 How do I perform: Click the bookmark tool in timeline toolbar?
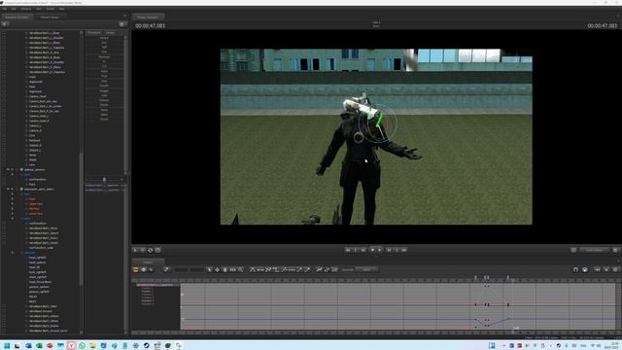[166, 270]
